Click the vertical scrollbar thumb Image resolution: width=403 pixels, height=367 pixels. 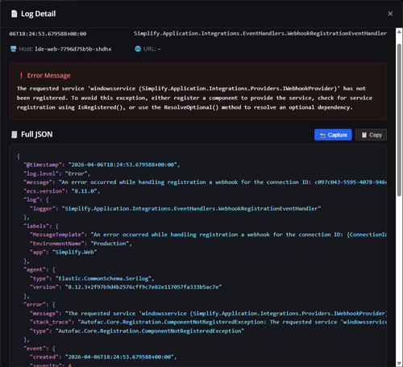399,119
